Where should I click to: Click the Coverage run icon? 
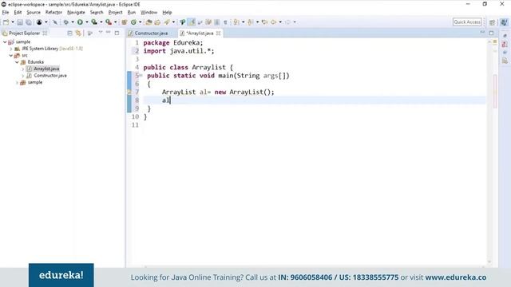pos(94,22)
